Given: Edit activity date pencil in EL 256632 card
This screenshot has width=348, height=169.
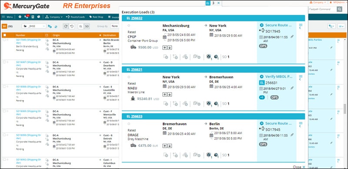Looking at the screenshot, I should [292, 37].
